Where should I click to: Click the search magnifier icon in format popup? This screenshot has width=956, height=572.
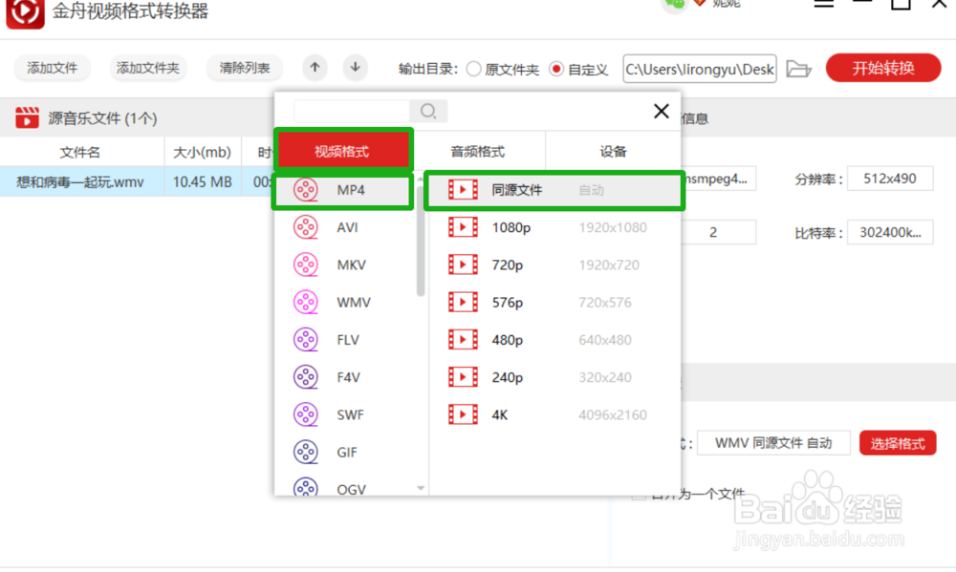[x=428, y=111]
